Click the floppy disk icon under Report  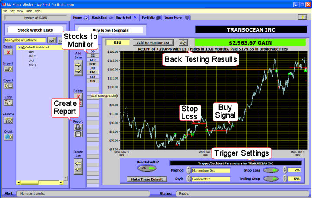pos(78,134)
